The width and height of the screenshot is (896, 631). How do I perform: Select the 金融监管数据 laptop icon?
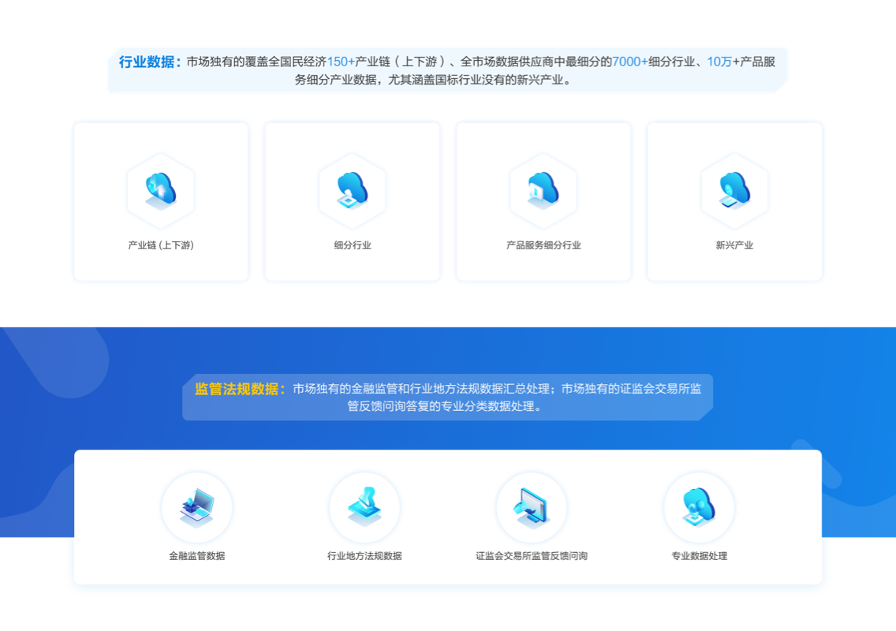(x=197, y=506)
